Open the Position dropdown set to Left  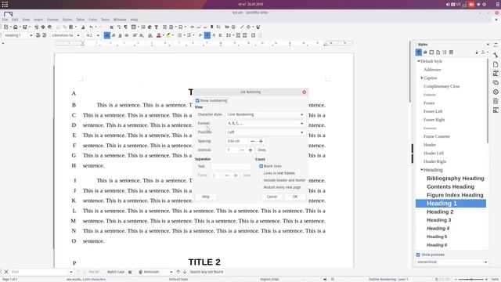265,132
